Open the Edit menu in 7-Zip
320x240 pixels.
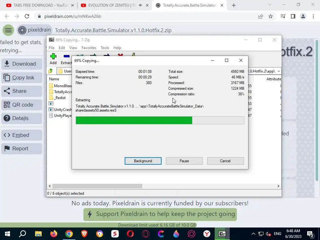[62, 48]
